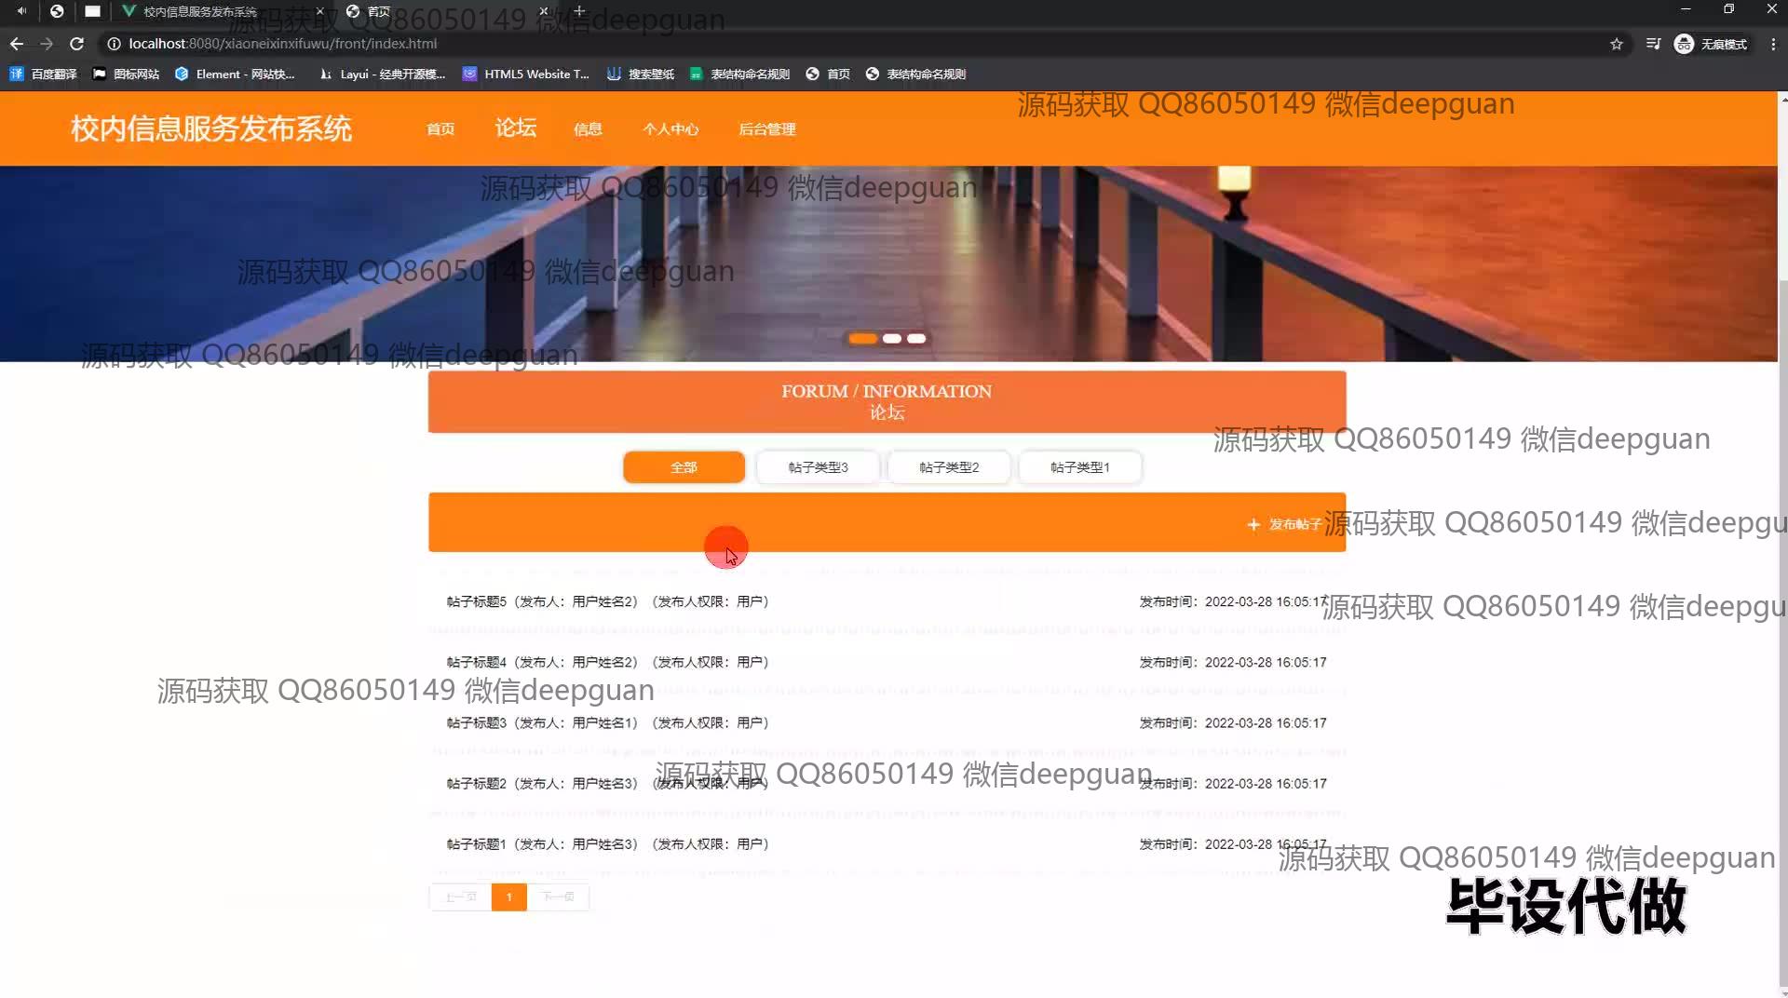
Task: Go to 个人中心 in navigation
Action: coord(670,129)
